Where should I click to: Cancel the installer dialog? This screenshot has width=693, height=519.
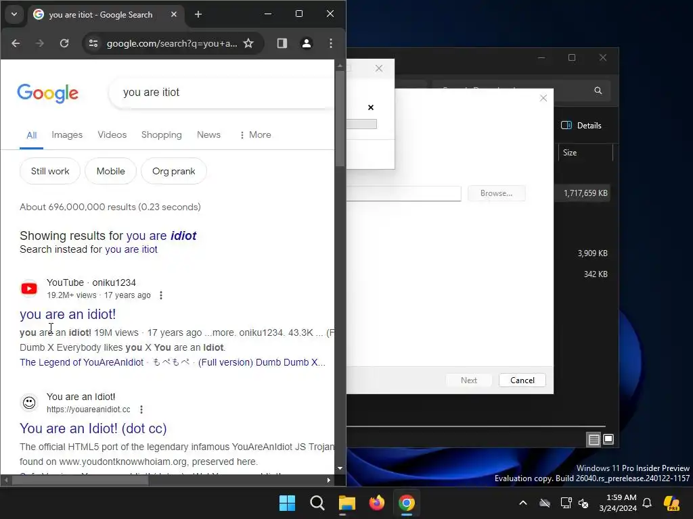[522, 380]
